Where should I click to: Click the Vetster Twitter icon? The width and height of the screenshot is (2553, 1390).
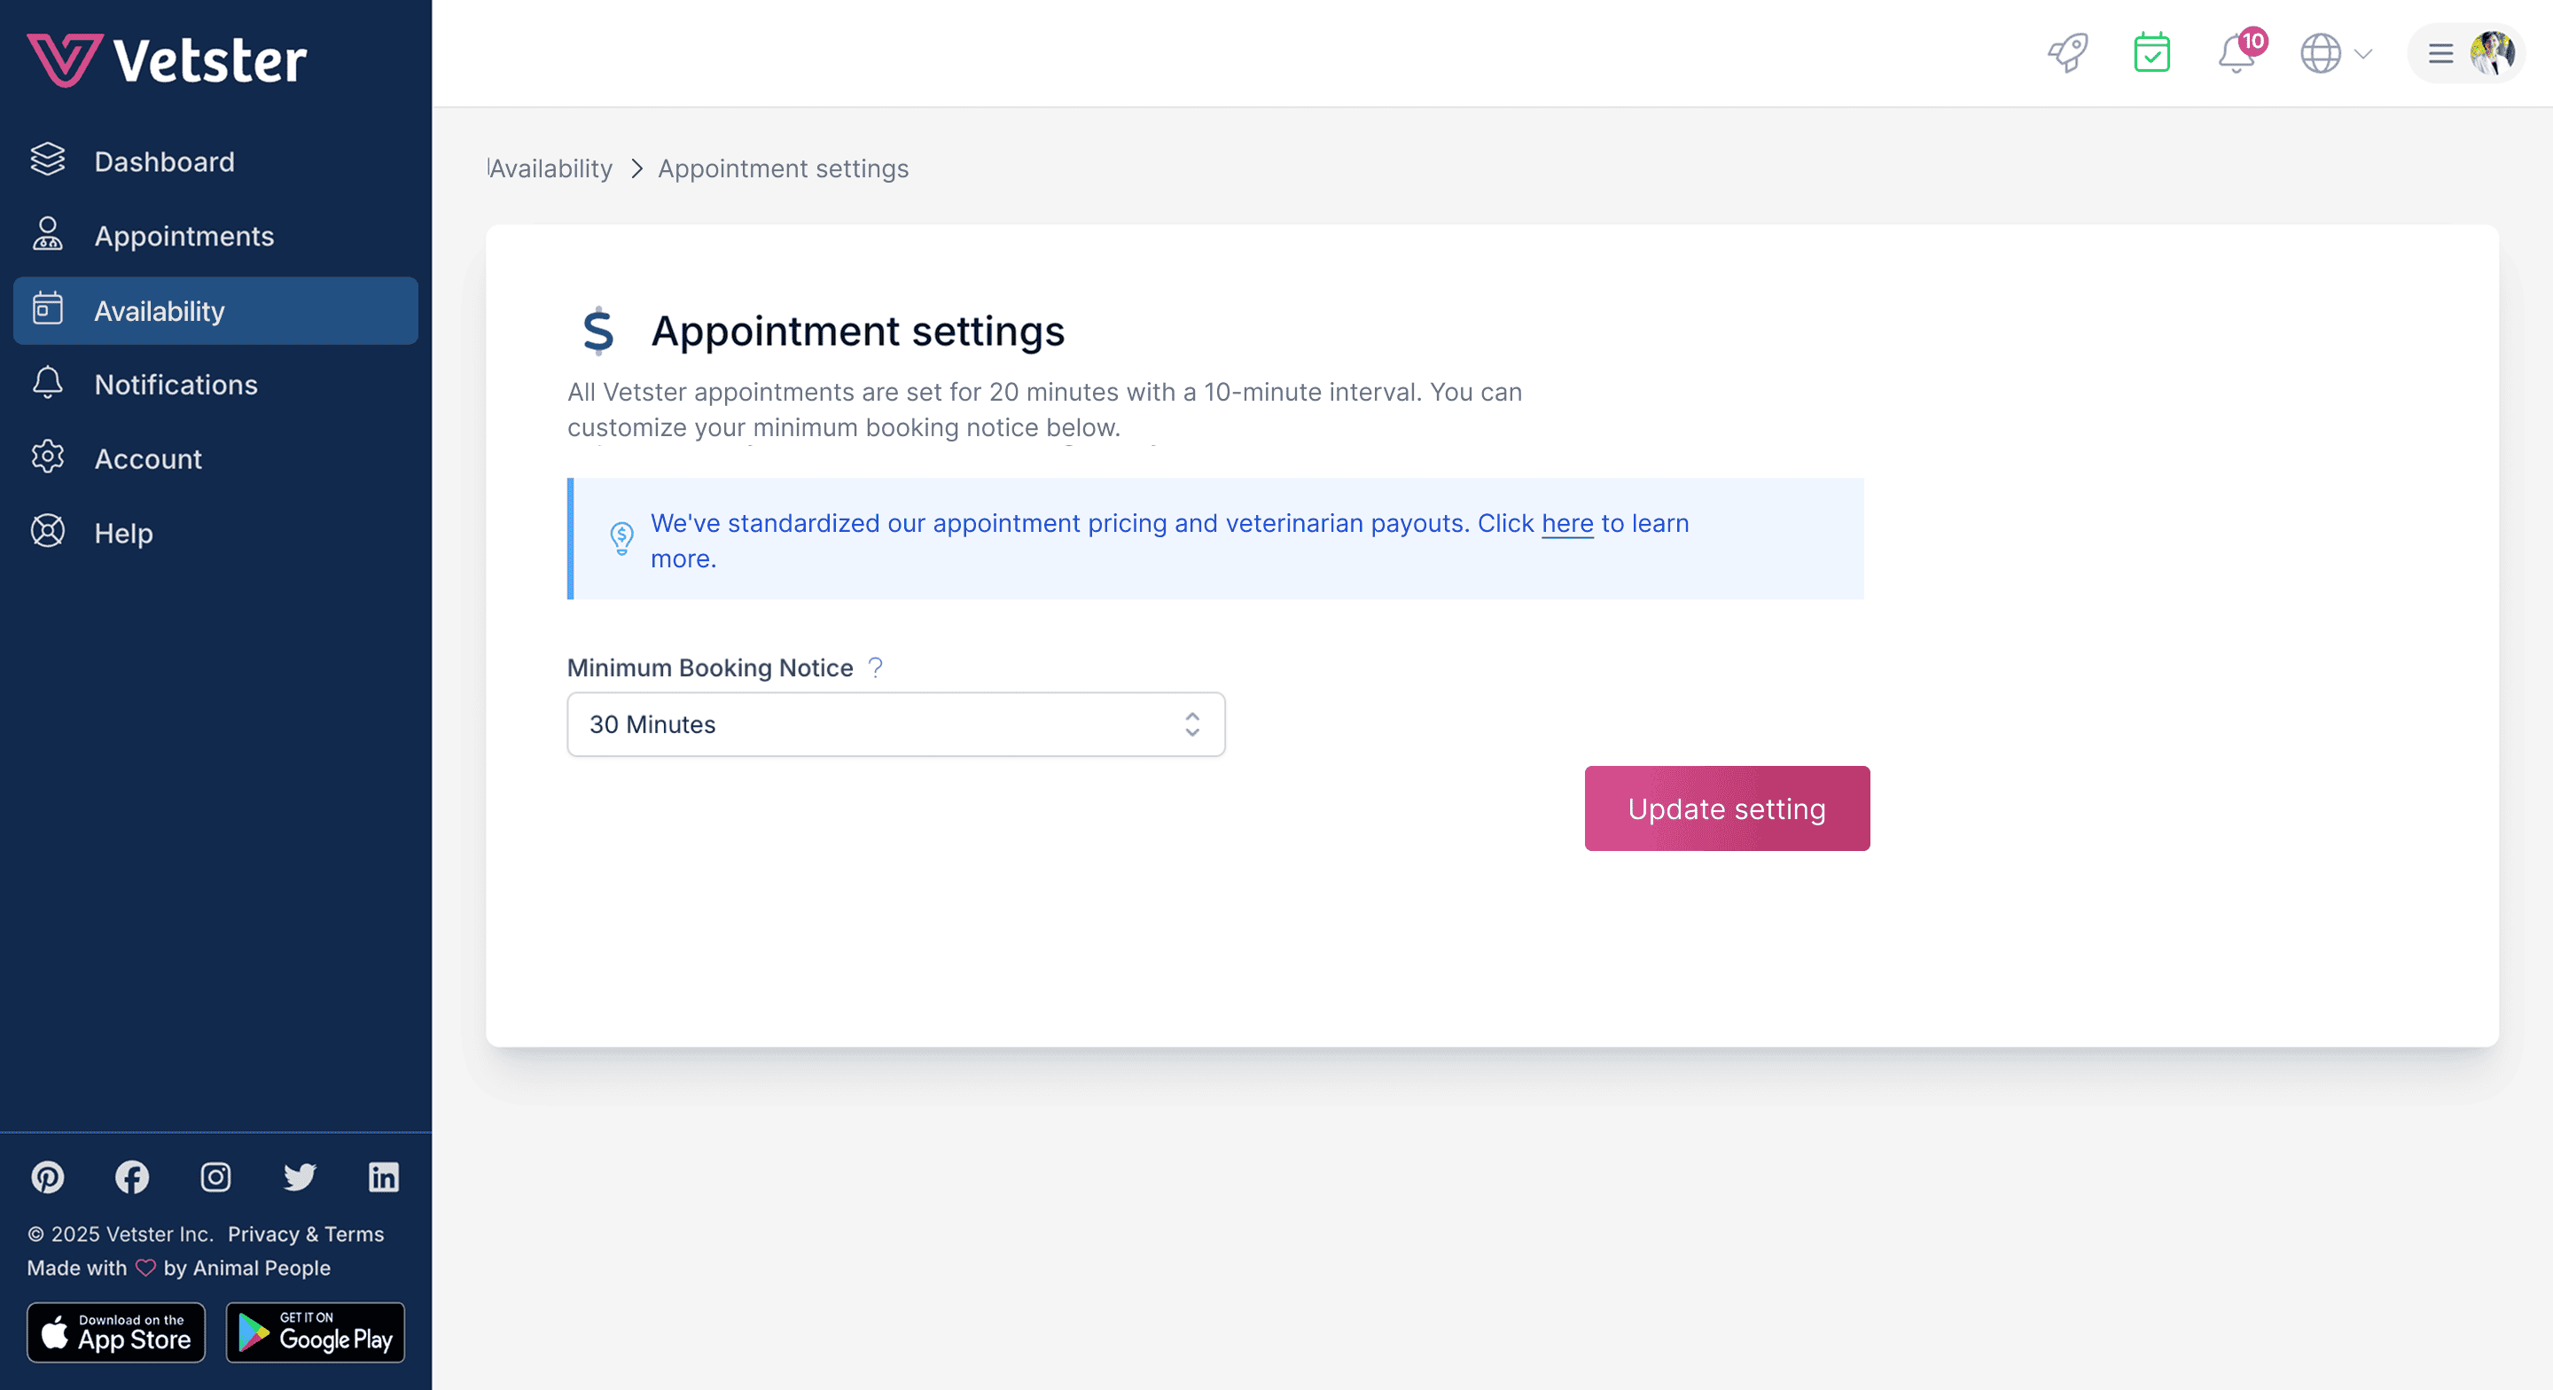(299, 1178)
